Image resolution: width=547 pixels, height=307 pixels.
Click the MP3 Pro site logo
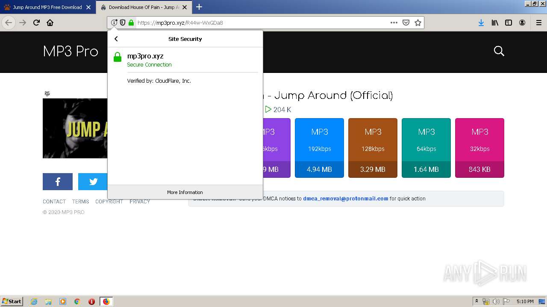tap(71, 52)
